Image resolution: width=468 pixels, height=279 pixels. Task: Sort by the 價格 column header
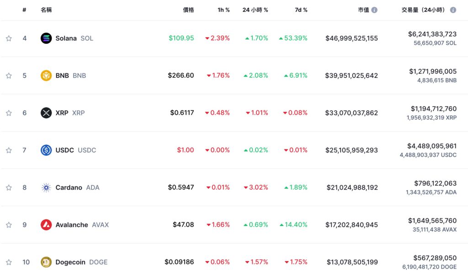click(x=188, y=10)
